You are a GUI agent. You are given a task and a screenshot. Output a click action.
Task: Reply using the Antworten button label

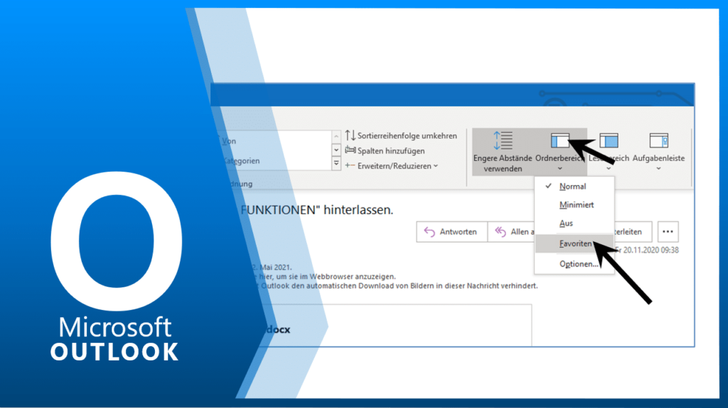pos(458,232)
